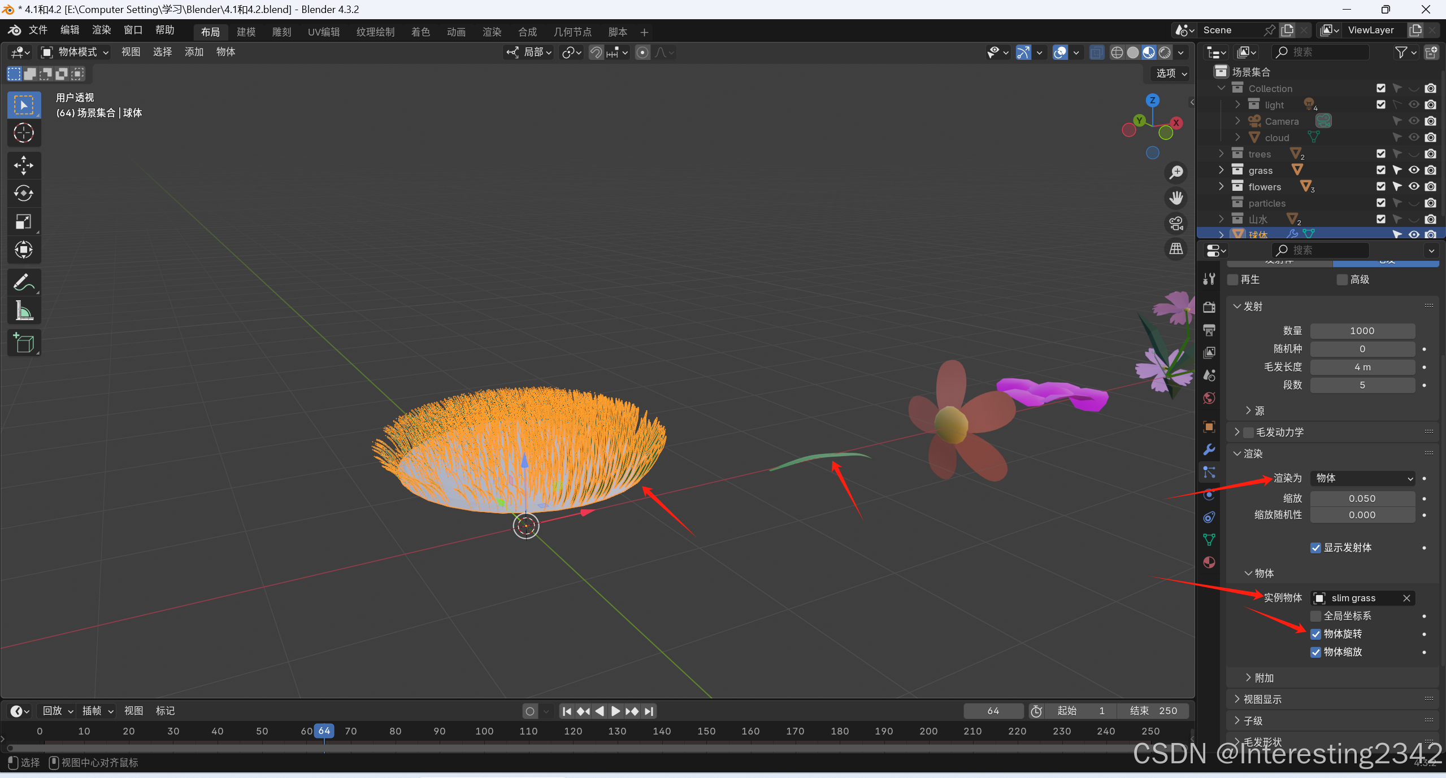
Task: Click the 毛发长度 value field
Action: 1362,367
